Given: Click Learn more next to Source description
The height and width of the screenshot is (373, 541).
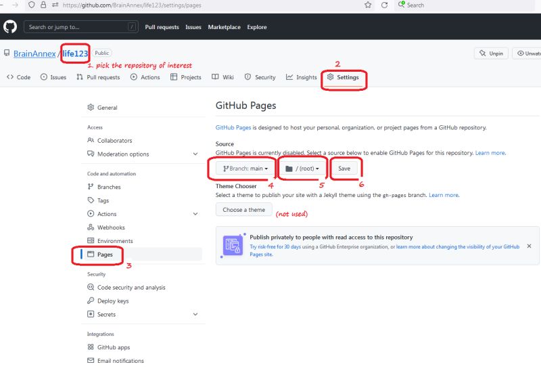Looking at the screenshot, I should click(490, 153).
